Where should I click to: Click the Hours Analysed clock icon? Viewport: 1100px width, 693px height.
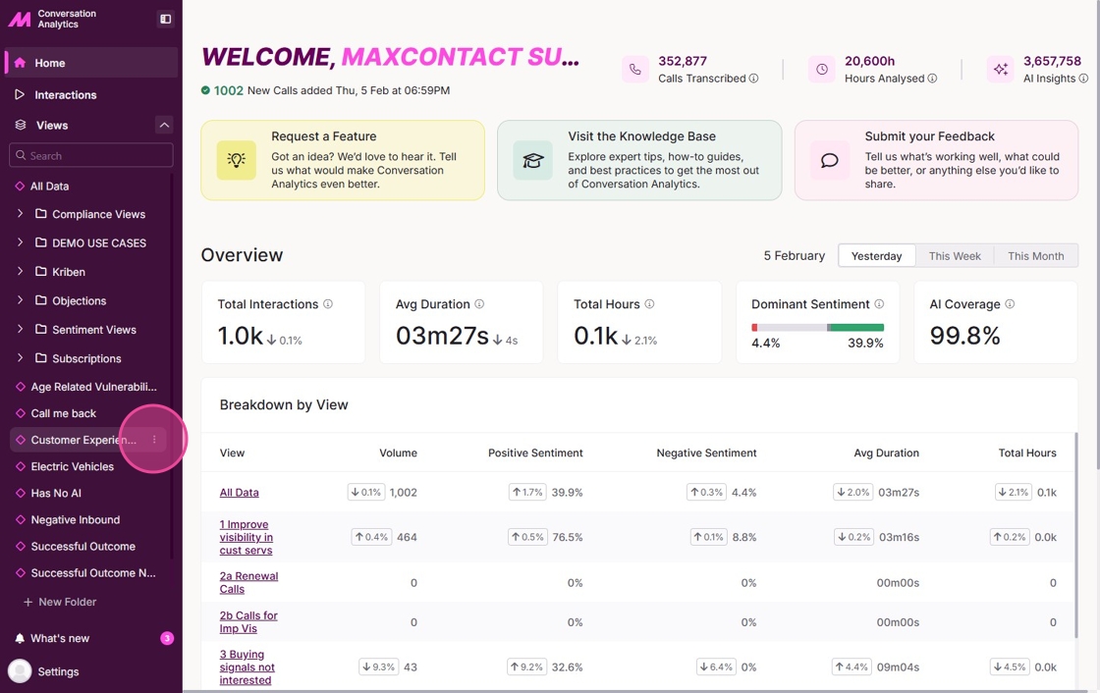pyautogui.click(x=821, y=70)
